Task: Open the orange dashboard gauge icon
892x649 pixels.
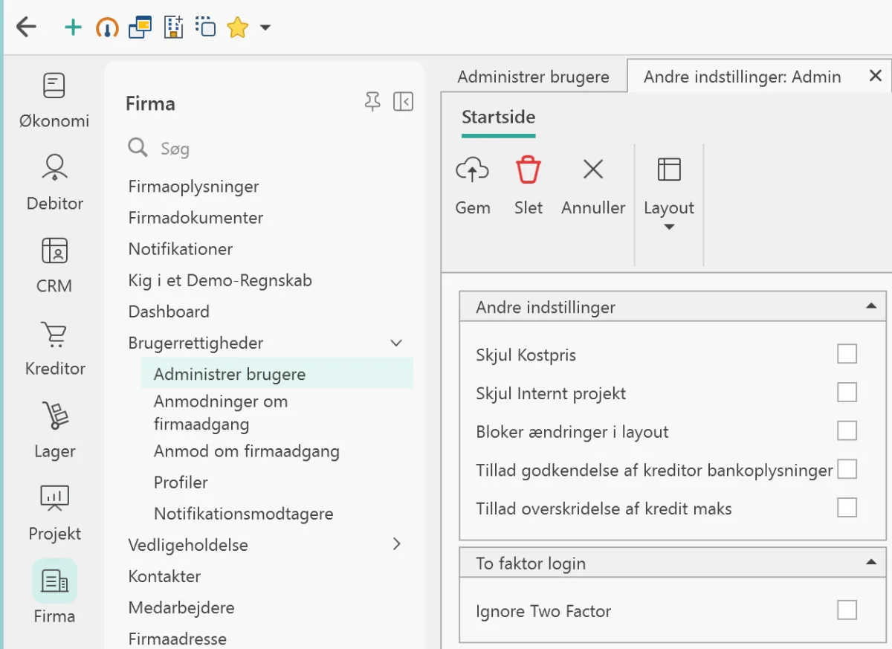Action: click(107, 28)
